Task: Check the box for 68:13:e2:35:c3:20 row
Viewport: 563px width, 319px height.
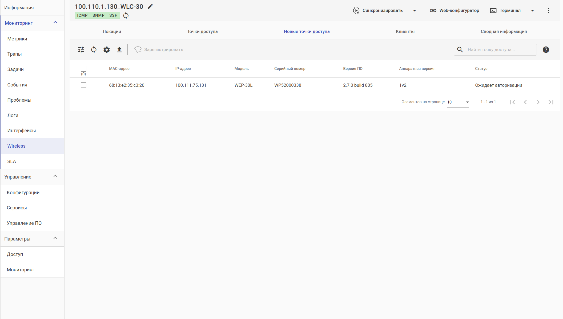Action: [83, 85]
